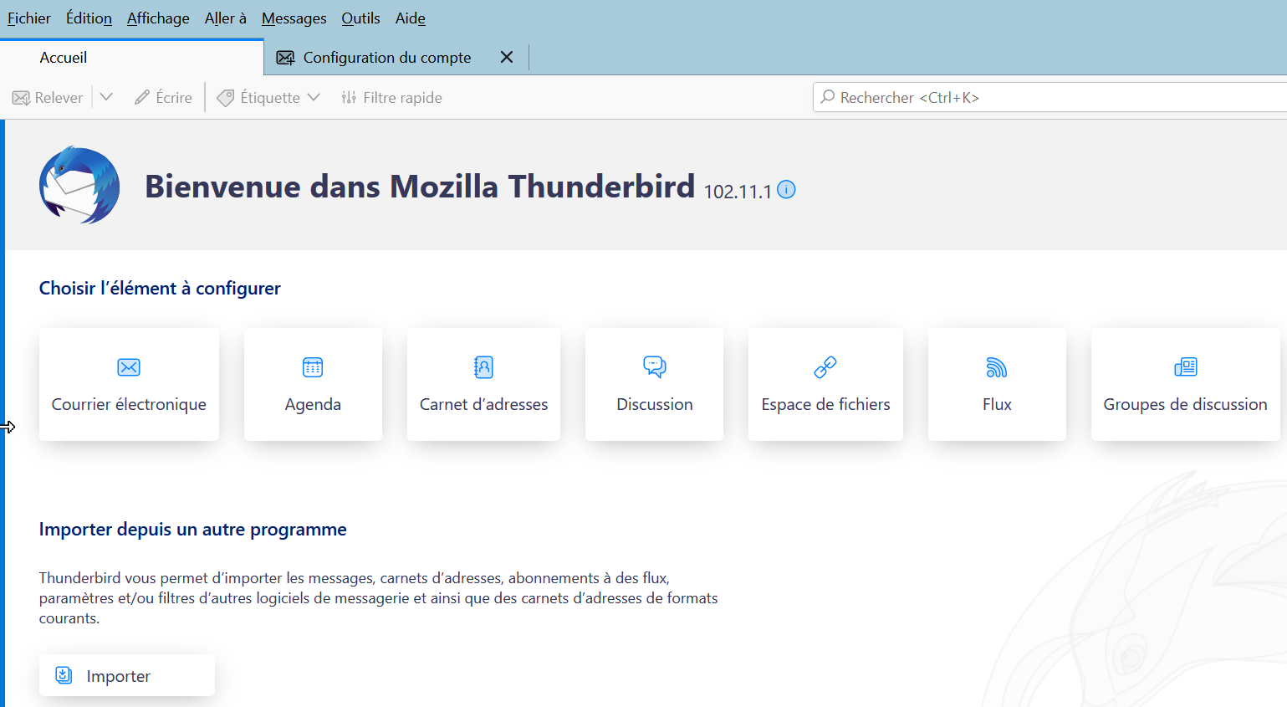Click the Écrire pencil icon
The width and height of the screenshot is (1287, 707).
pyautogui.click(x=142, y=98)
